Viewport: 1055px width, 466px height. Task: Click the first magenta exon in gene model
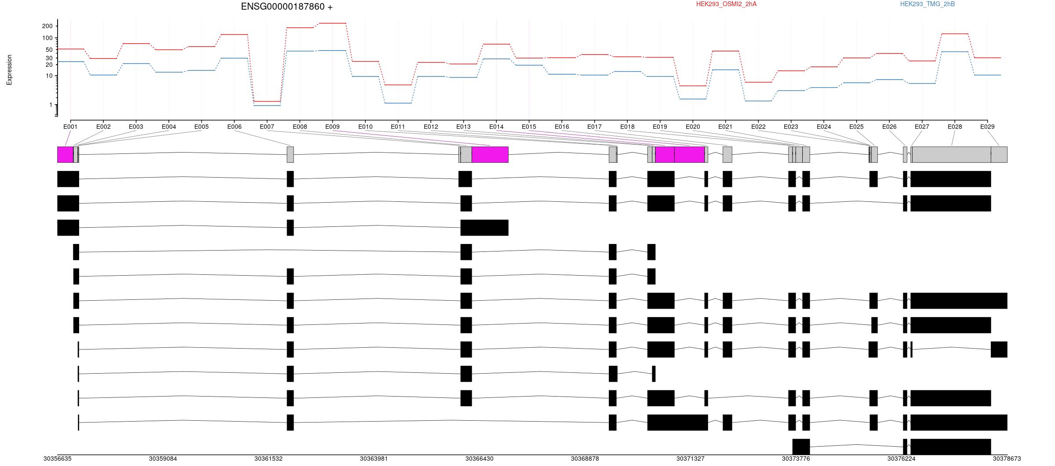pos(65,155)
